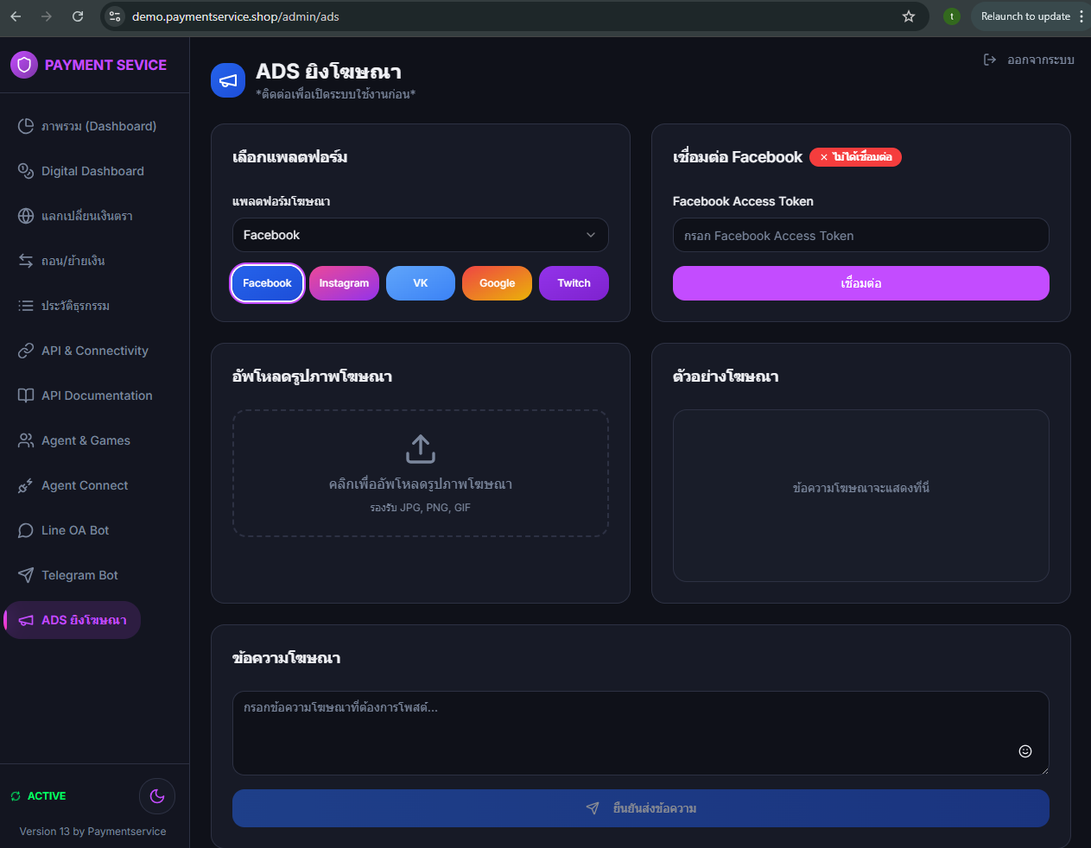The height and width of the screenshot is (848, 1091).
Task: Toggle dark mode moon button
Action: (x=157, y=796)
